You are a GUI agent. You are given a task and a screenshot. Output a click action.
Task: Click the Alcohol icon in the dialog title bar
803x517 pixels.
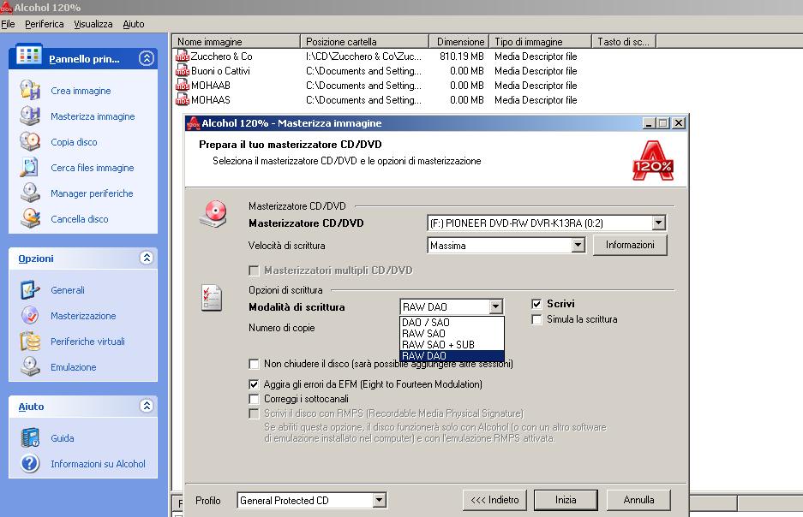pyautogui.click(x=193, y=123)
